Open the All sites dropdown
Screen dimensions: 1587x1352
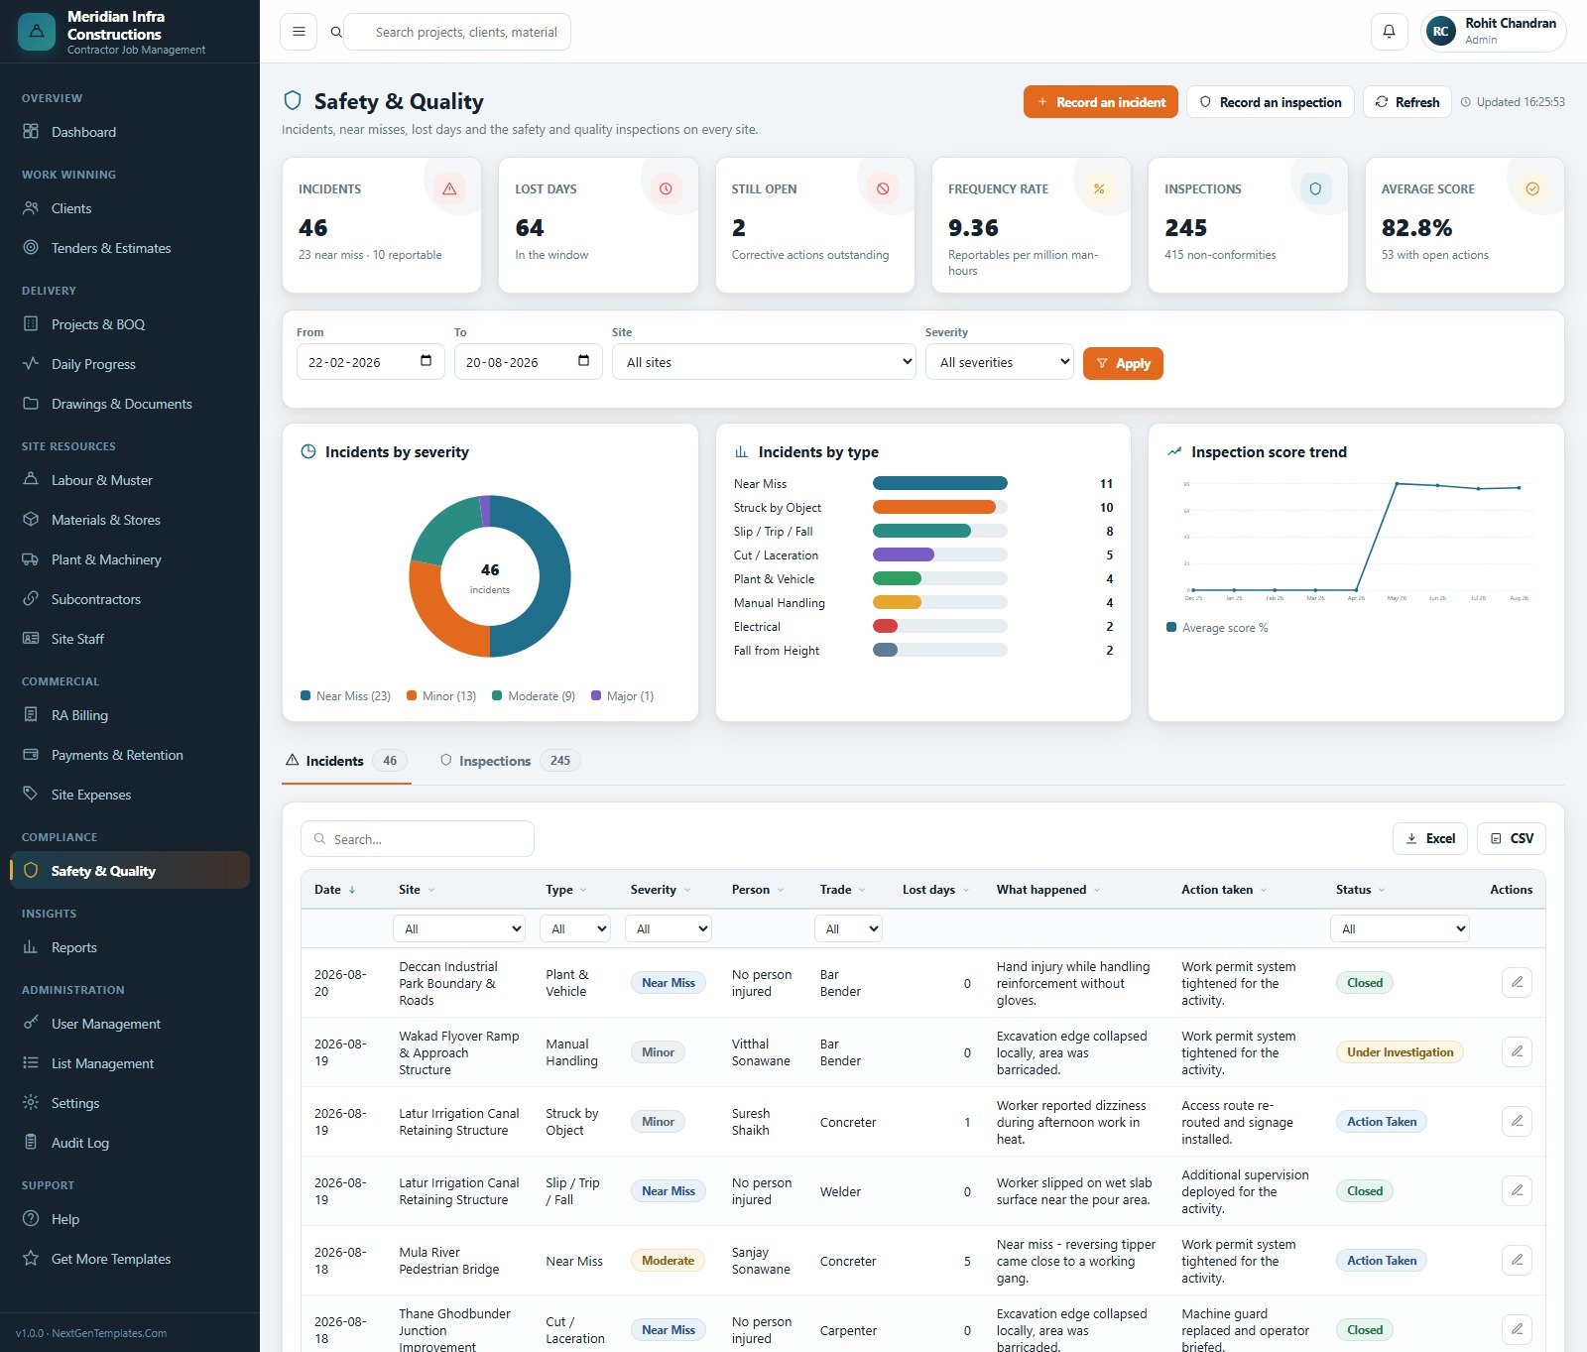(764, 362)
